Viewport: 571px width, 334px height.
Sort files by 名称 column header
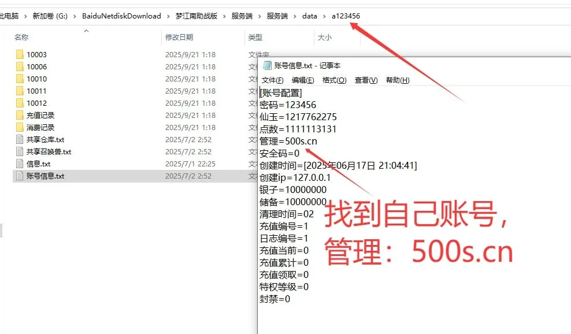click(x=21, y=37)
